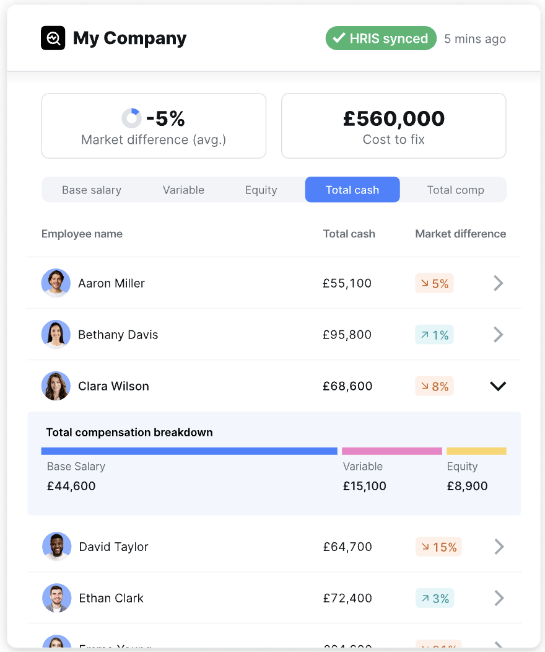Screen dimensions: 545x652
Task: Open the Equity tab
Action: (261, 190)
